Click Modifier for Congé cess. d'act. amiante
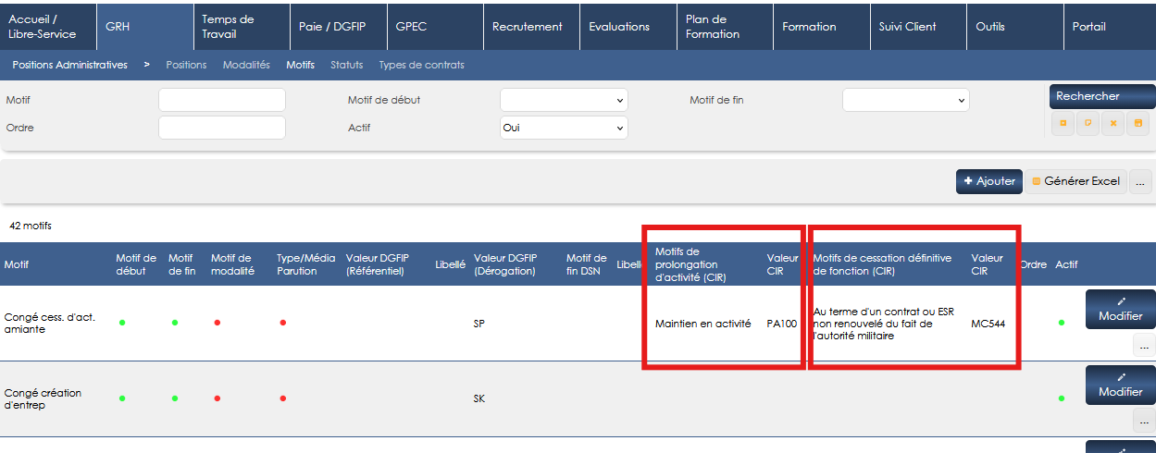Image resolution: width=1156 pixels, height=453 pixels. (1120, 309)
